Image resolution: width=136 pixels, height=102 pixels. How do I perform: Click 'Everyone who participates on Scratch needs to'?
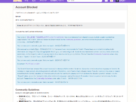[x=32, y=93]
